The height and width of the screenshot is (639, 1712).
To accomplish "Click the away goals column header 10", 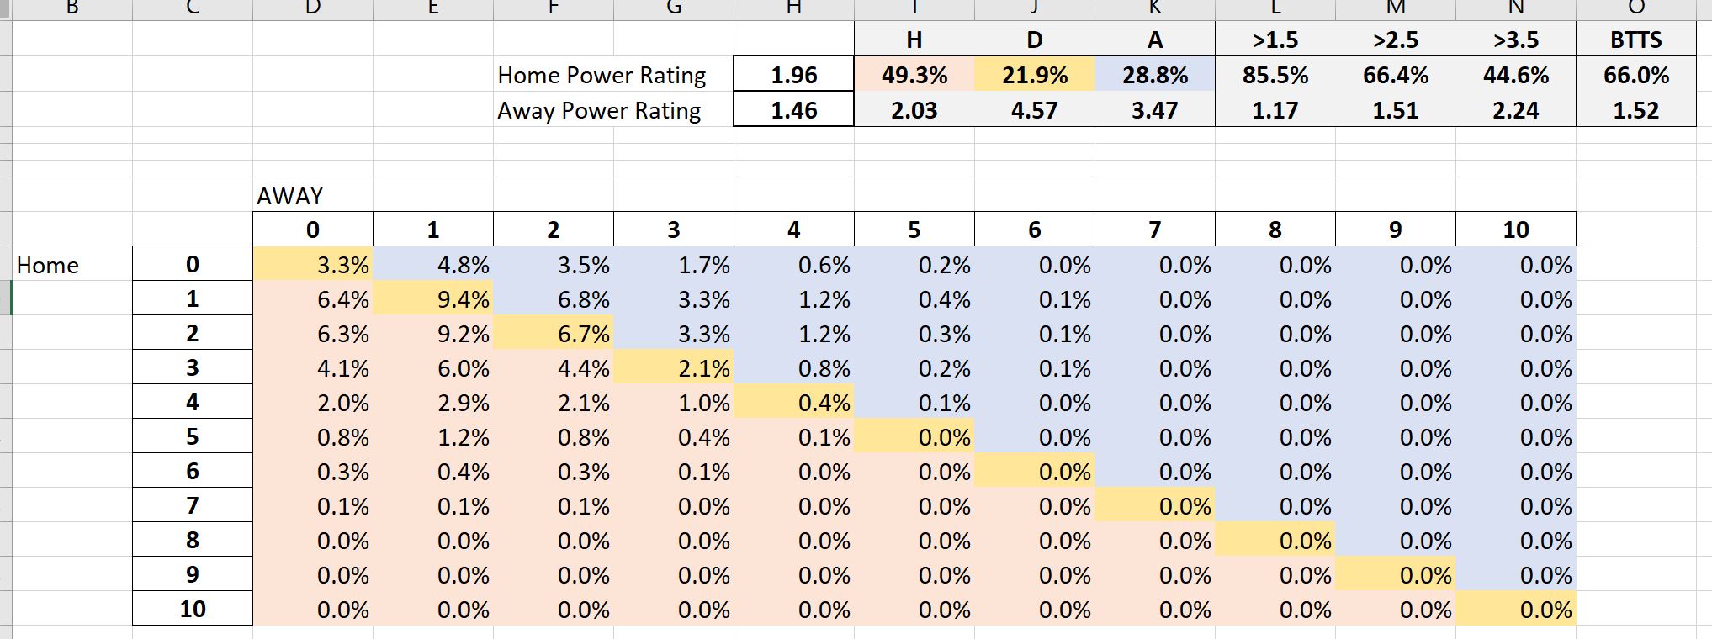I will tap(1516, 230).
